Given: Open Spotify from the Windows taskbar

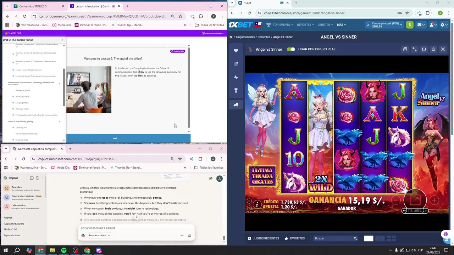Looking at the screenshot, I should [64, 250].
